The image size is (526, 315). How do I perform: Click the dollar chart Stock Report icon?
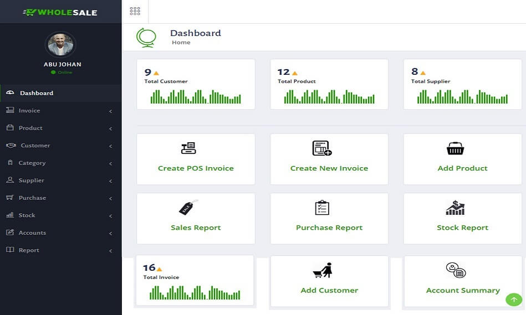point(455,208)
